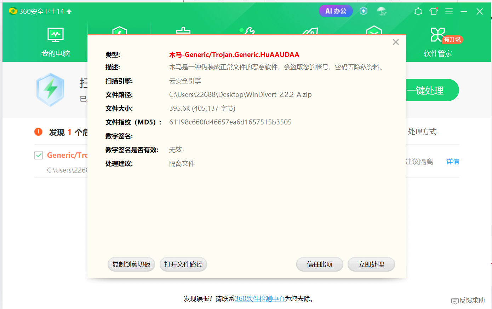Click the MD5 fingerprint hash value
The height and width of the screenshot is (309, 492).
click(230, 122)
